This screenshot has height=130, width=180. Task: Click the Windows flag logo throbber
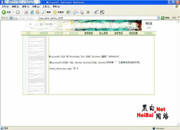(177, 6)
